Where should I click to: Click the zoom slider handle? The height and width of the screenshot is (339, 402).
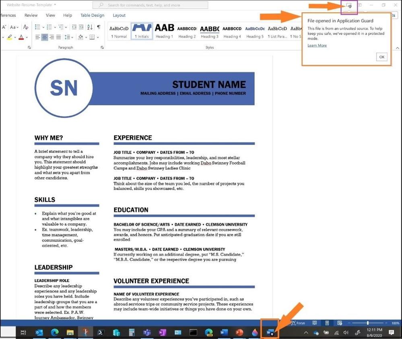pos(368,323)
